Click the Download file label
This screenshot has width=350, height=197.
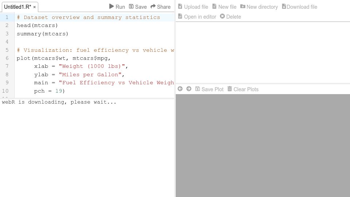pos(302,7)
